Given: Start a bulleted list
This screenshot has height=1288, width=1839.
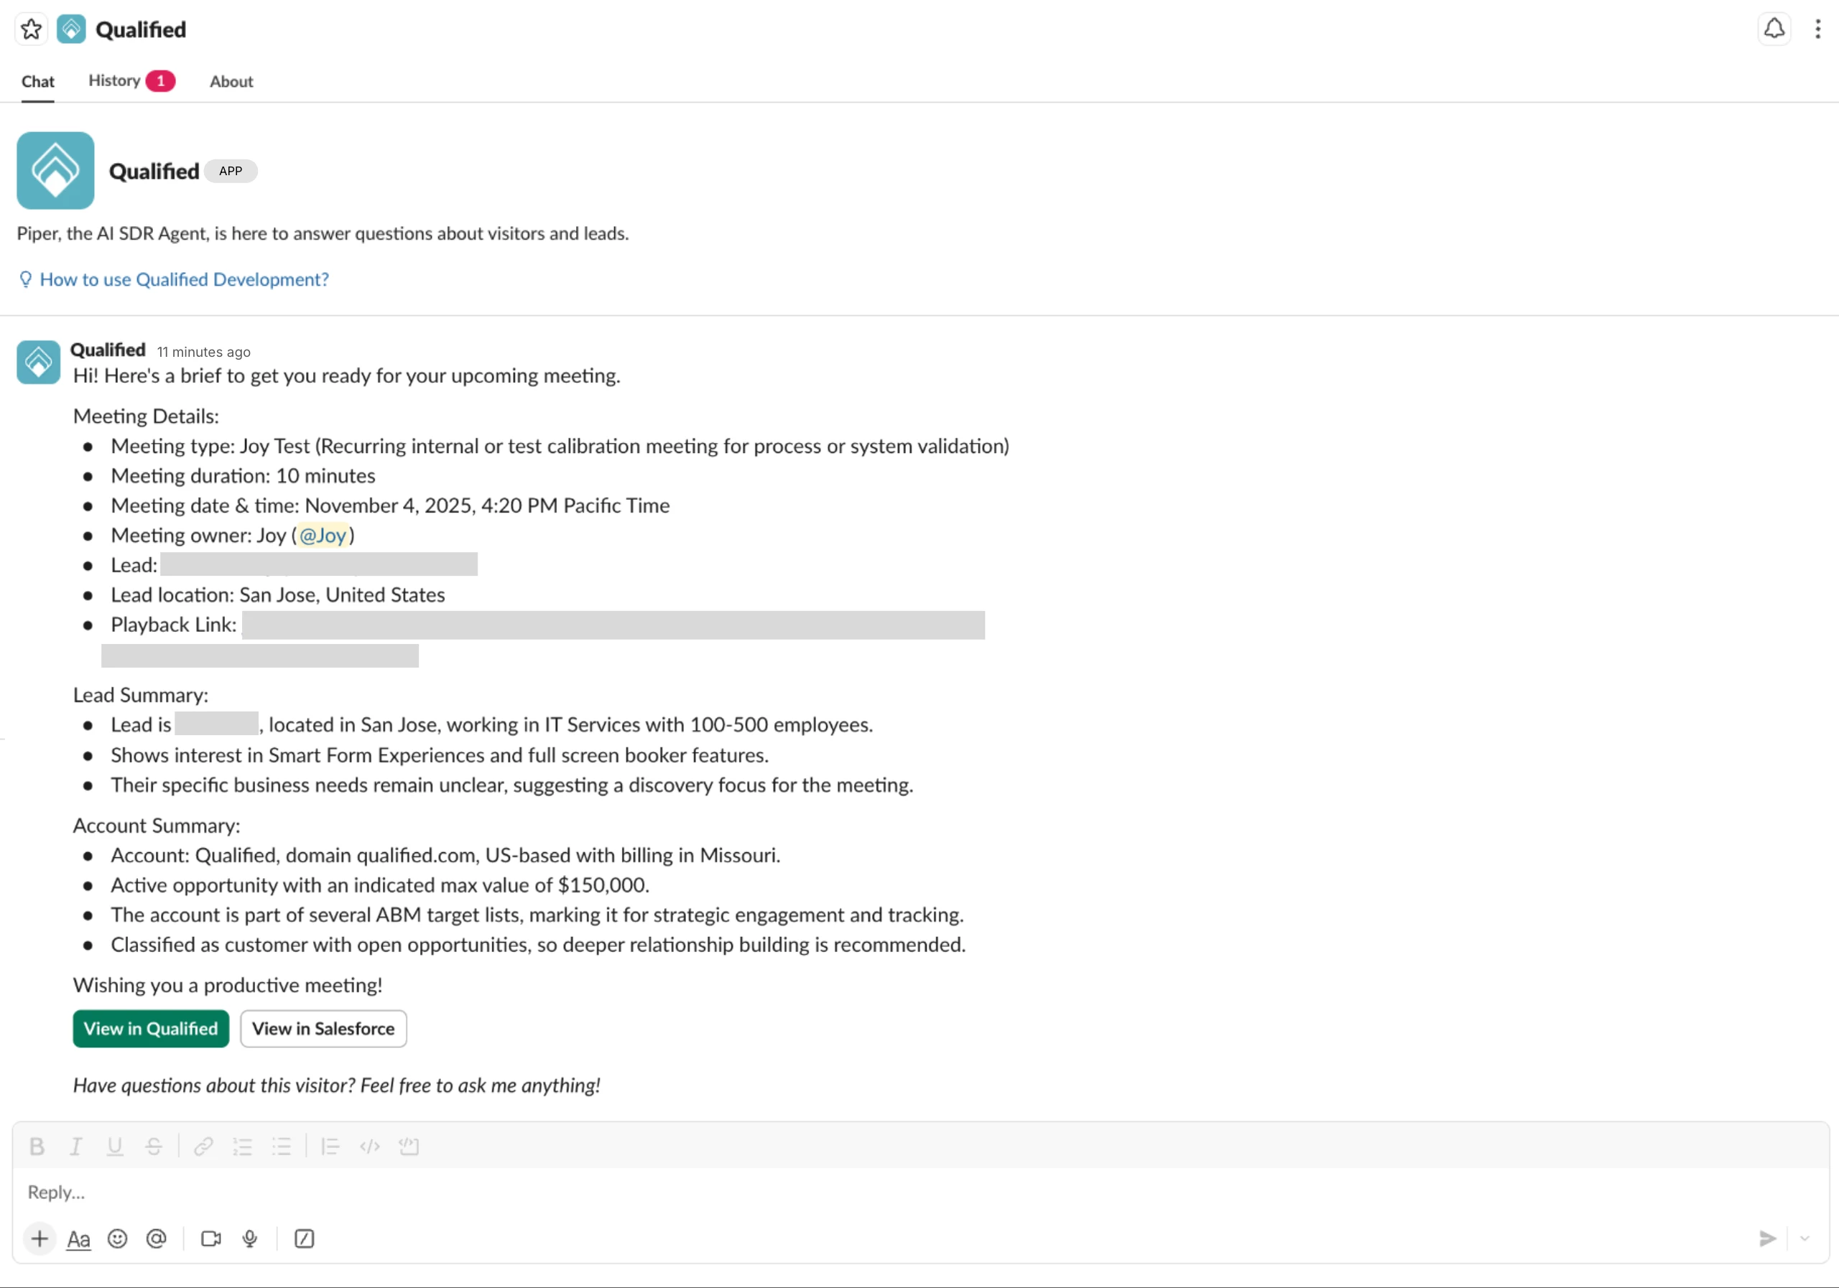Looking at the screenshot, I should pos(282,1147).
